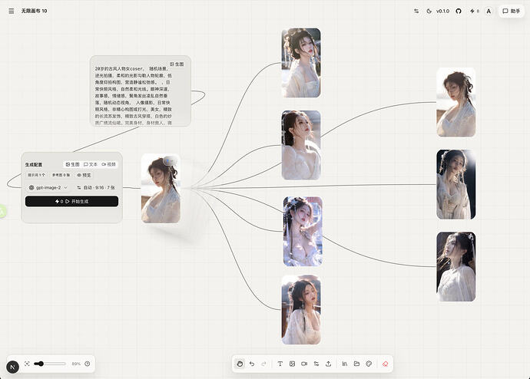
Task: Select the middle image with dark background in the right column
Action: 455,185
